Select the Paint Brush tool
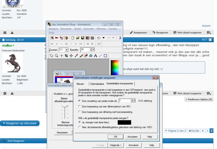 coord(81,56)
